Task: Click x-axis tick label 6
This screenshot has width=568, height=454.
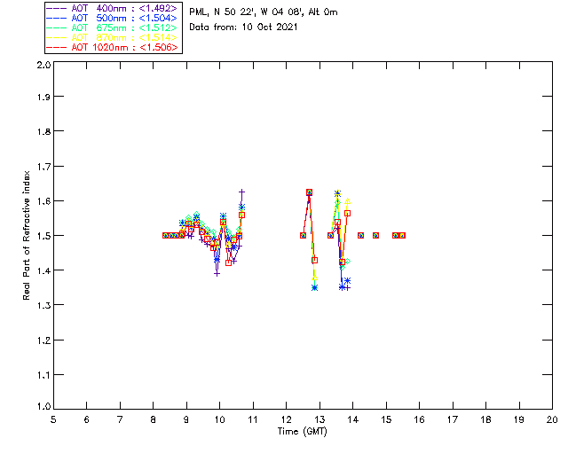Action: pyautogui.click(x=87, y=419)
